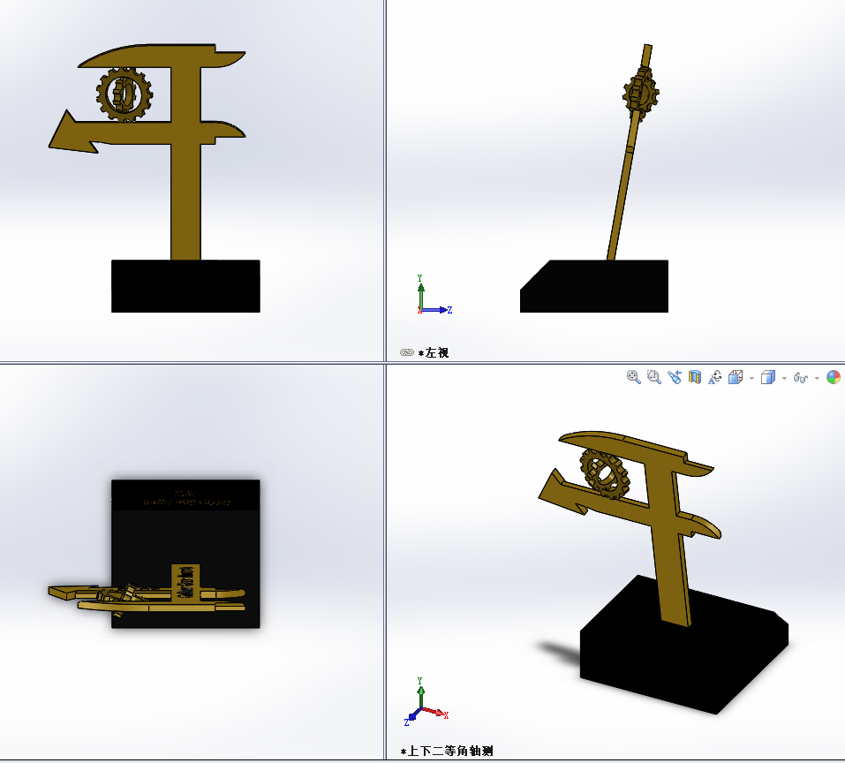Expand the Display Style dropdown arrow

(x=784, y=378)
